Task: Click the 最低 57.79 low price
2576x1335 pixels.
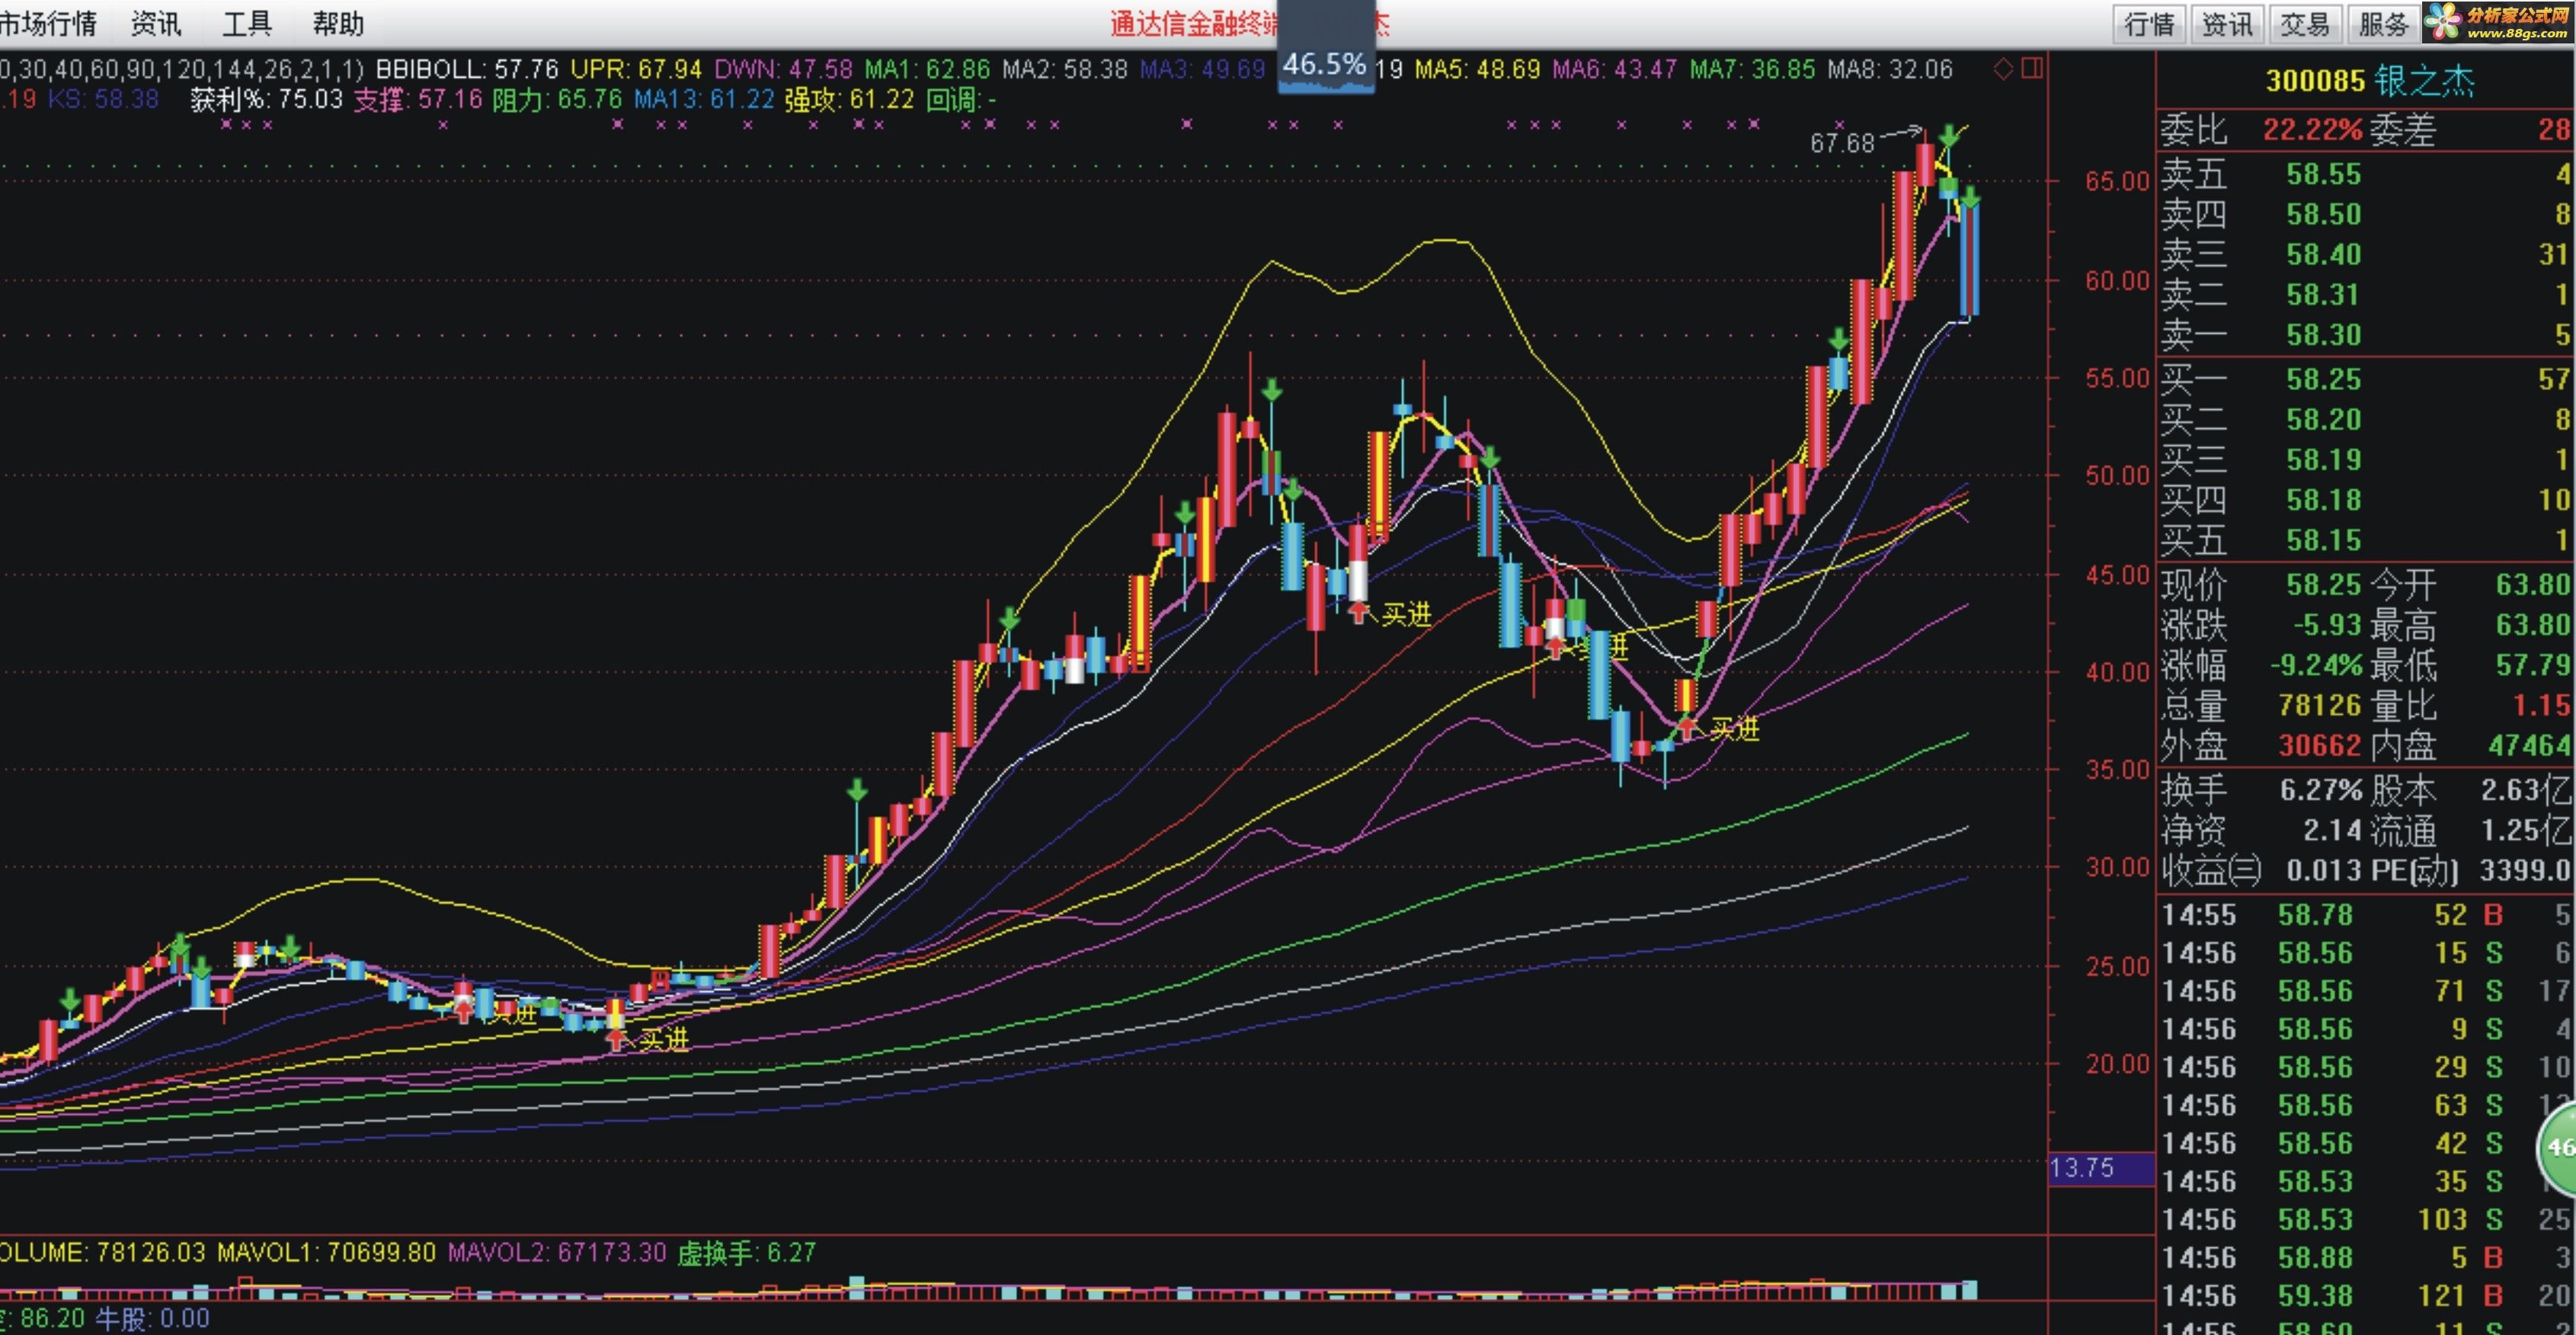Action: [x=2533, y=665]
